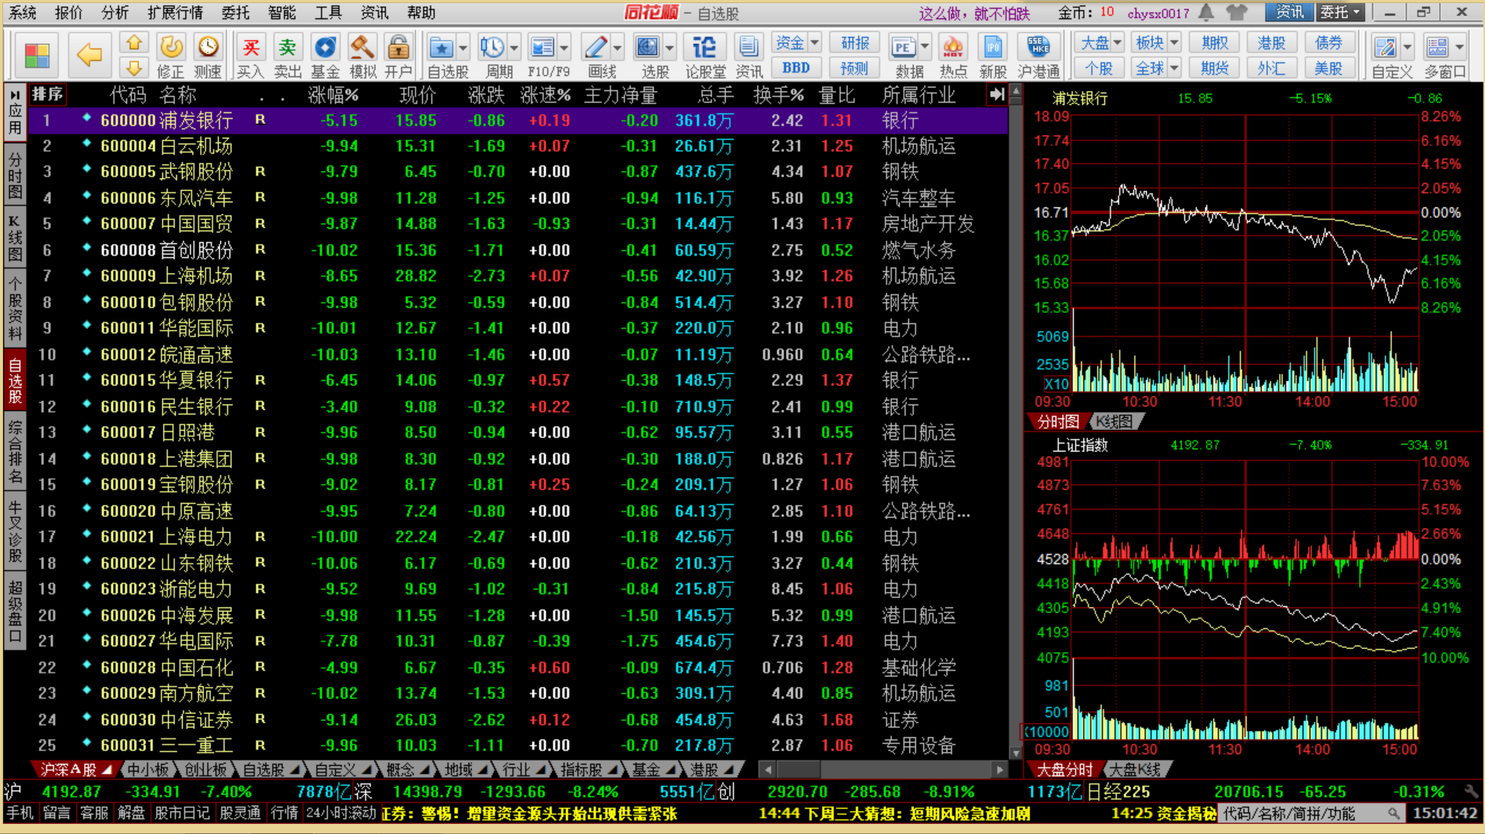Viewport: 1485px width, 834px height.
Task: Click the 周期 period clock icon
Action: click(x=492, y=49)
